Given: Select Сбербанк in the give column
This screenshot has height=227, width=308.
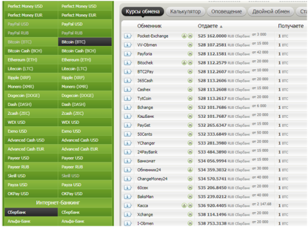Looking at the screenshot, I should 31,212.
